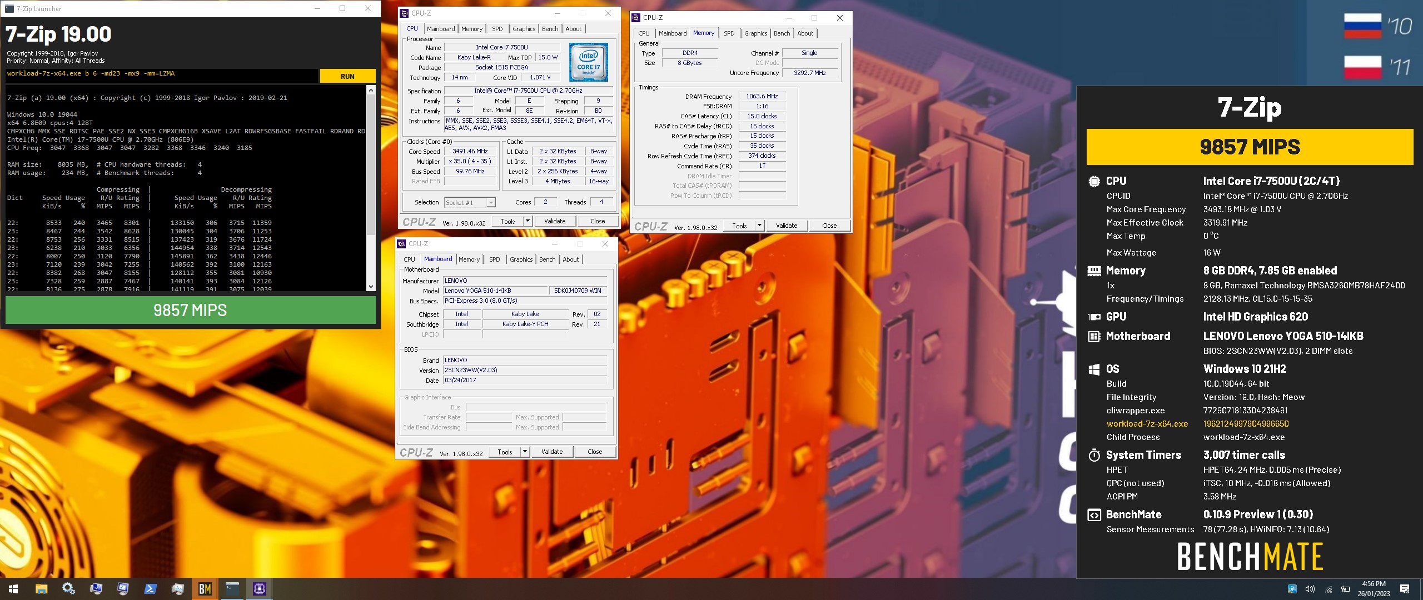This screenshot has height=600, width=1423.
Task: Open SPD tab in CPU-Z Memory window
Action: click(x=729, y=33)
